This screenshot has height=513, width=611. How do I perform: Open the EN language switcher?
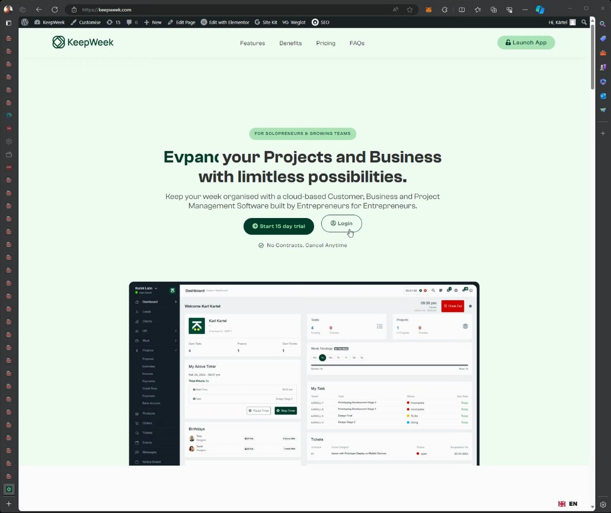(x=568, y=504)
